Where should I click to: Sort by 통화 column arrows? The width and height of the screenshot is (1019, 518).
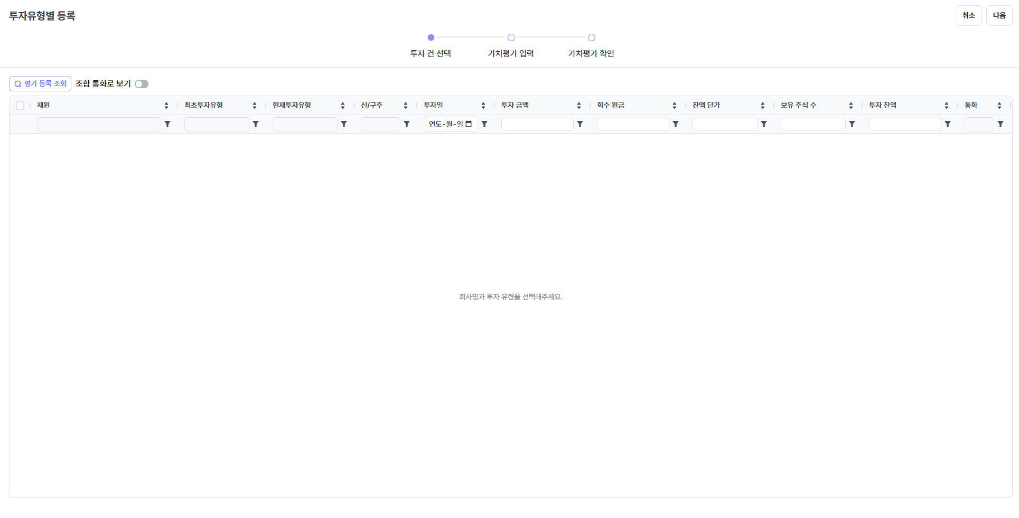[x=999, y=106]
